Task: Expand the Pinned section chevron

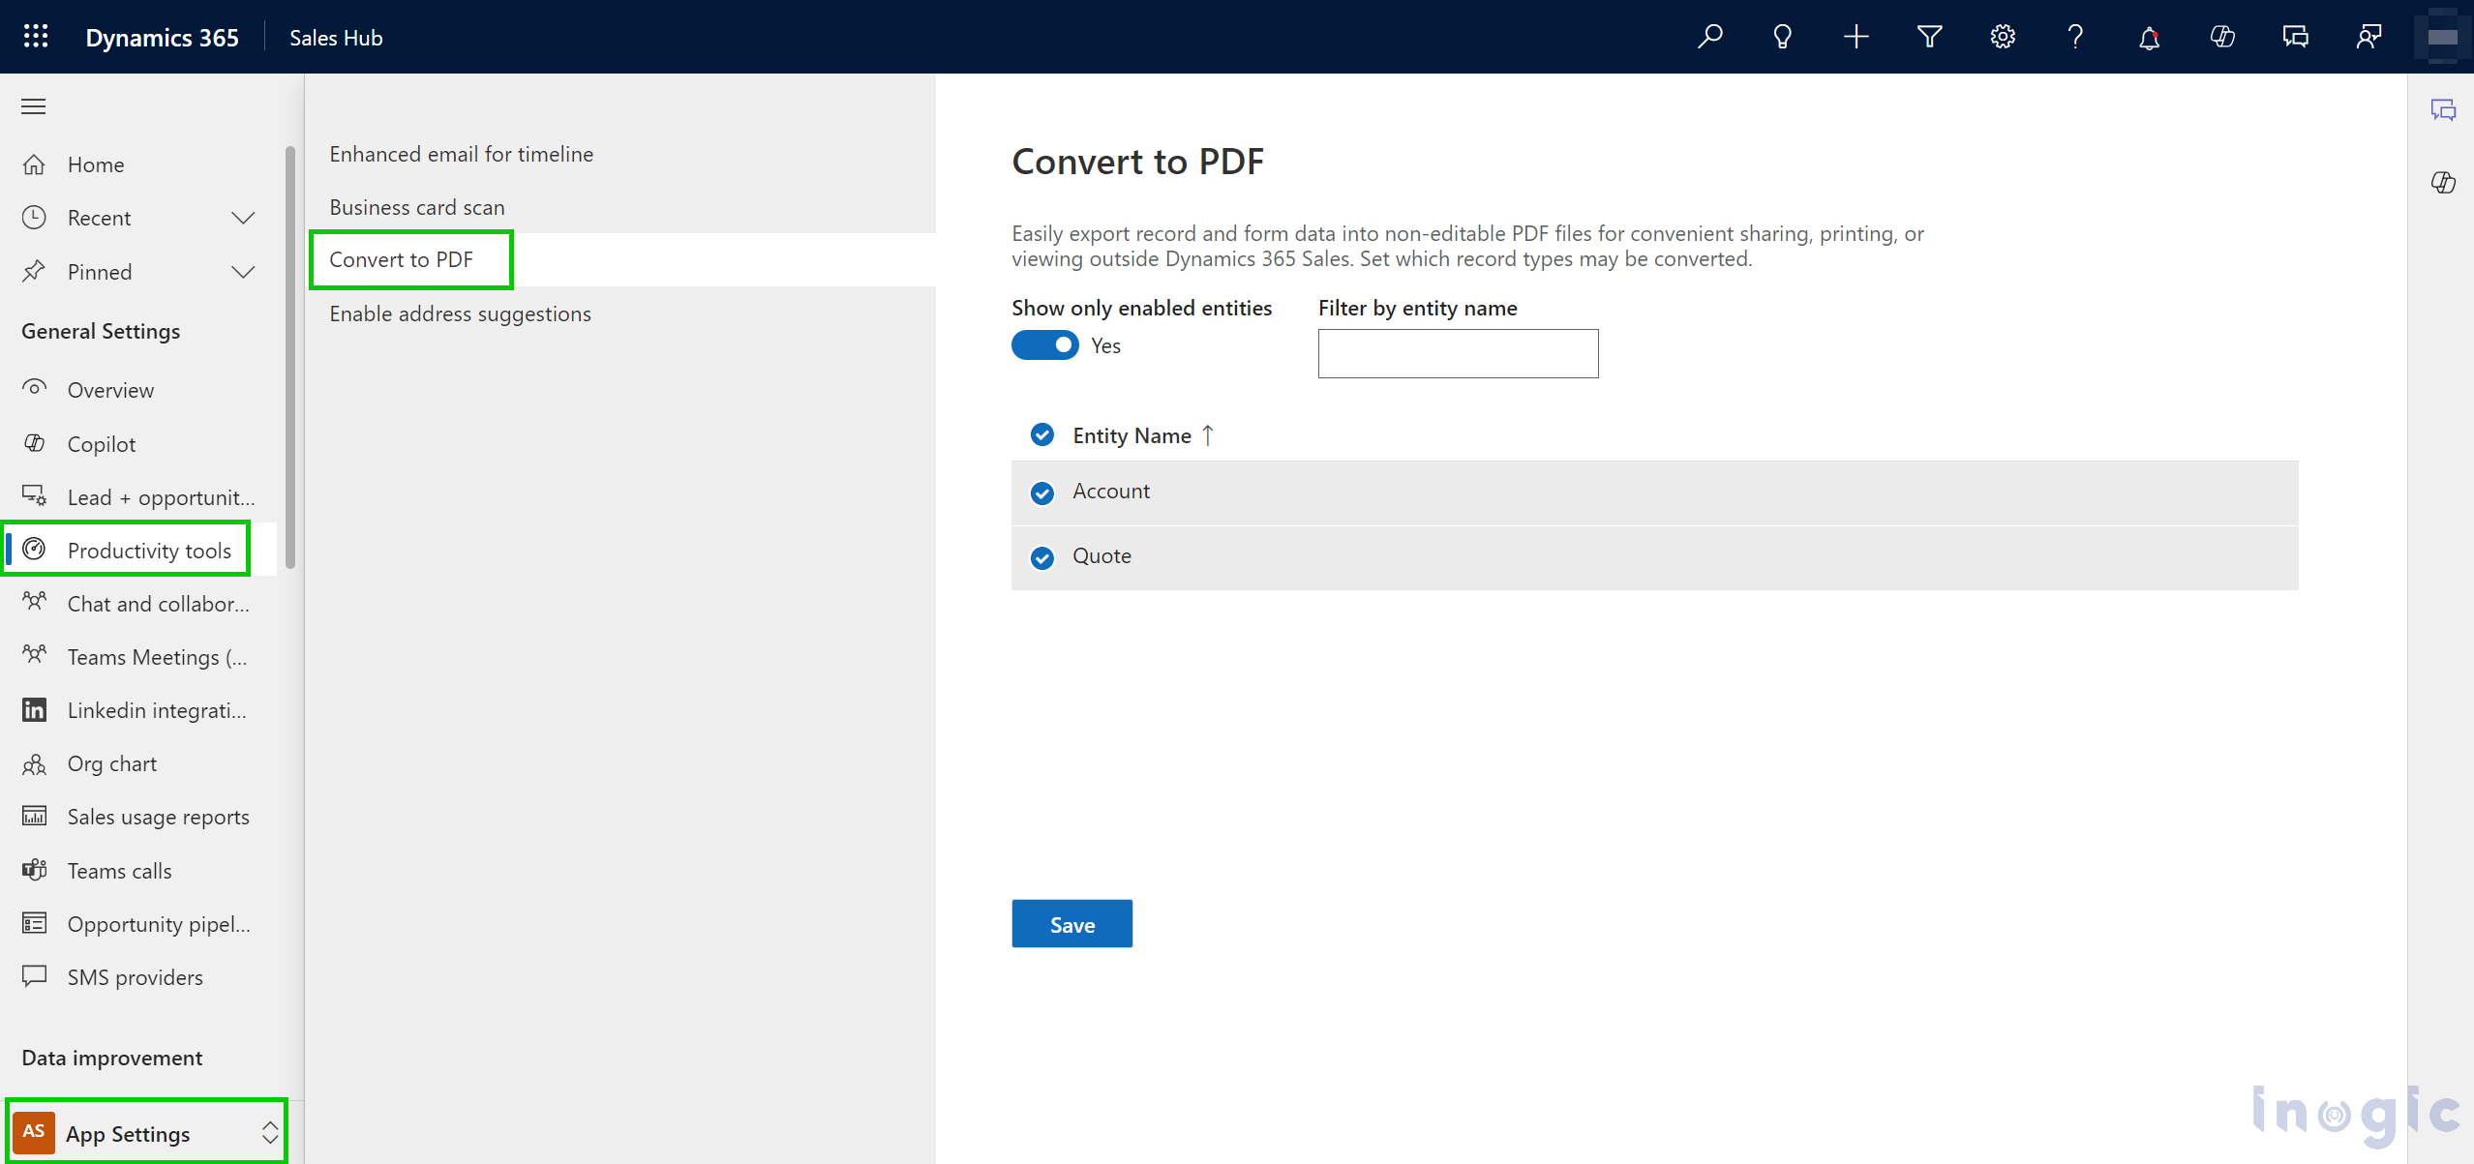Action: (x=243, y=272)
